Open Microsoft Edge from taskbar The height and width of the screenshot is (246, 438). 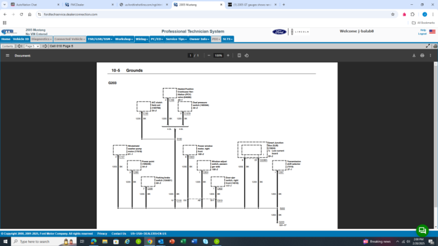pyautogui.click(x=94, y=241)
